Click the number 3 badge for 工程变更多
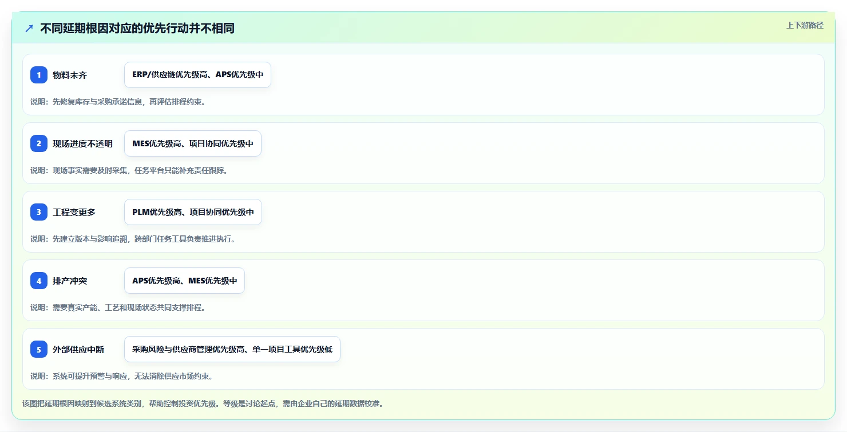Image resolution: width=847 pixels, height=432 pixels. coord(39,212)
